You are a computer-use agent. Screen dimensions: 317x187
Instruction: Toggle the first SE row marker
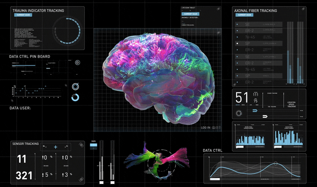pyautogui.click(x=238, y=25)
